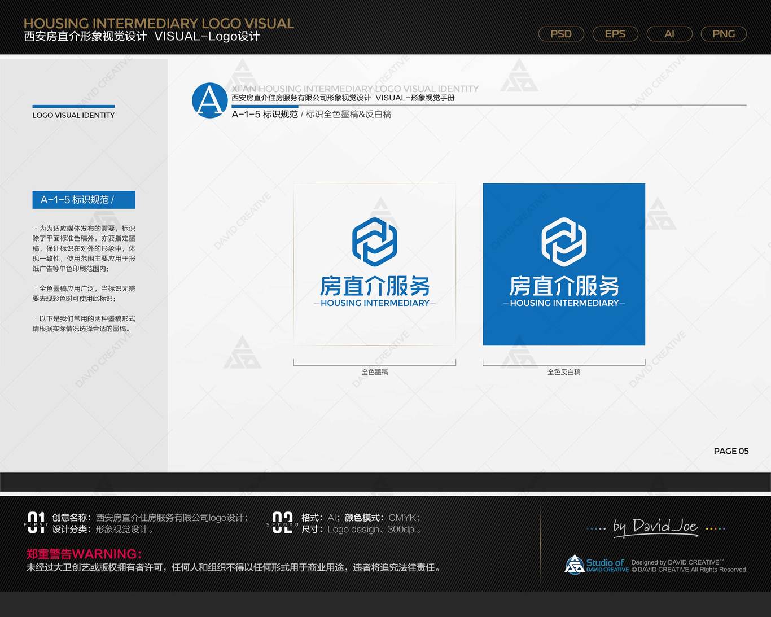Click sidebar paragraph starting '为为适应媒体发布的需要'

click(x=84, y=248)
